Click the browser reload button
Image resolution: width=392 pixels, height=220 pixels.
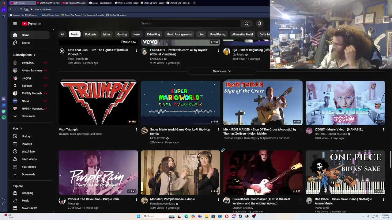click(21, 9)
